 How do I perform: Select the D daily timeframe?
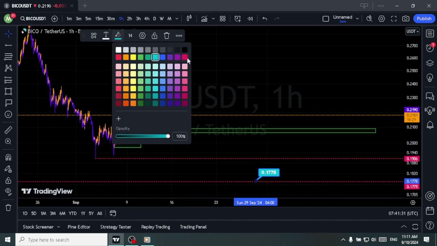click(154, 18)
